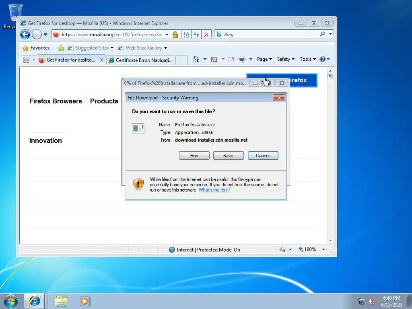412x309 pixels.
Task: Click the RSS Feeds icon
Action: 214,60
